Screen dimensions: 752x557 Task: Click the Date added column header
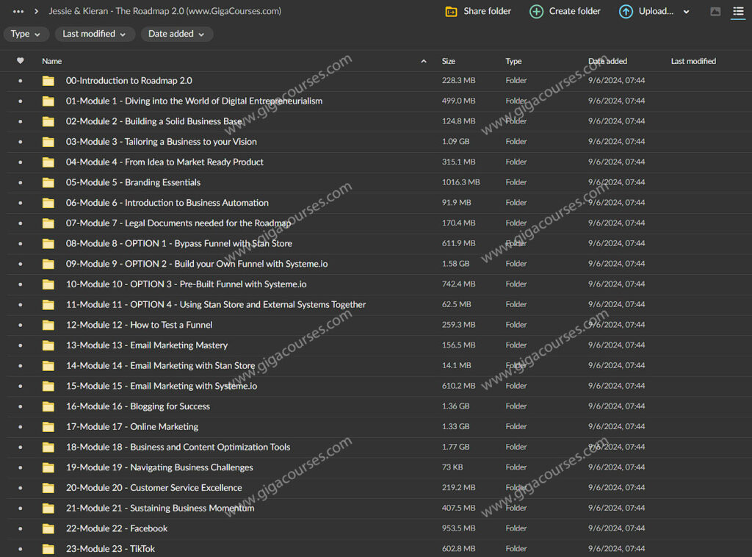coord(607,62)
